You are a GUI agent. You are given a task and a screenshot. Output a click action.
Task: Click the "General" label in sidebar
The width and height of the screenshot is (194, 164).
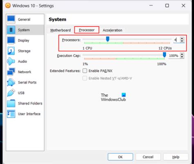pyautogui.click(x=24, y=20)
